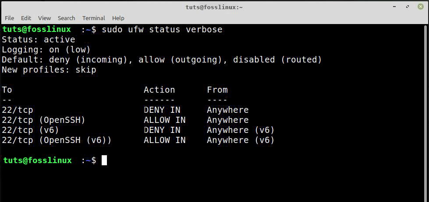Click the 'New profiles: skip' line
Viewport: 429px width, 202px height.
point(49,70)
